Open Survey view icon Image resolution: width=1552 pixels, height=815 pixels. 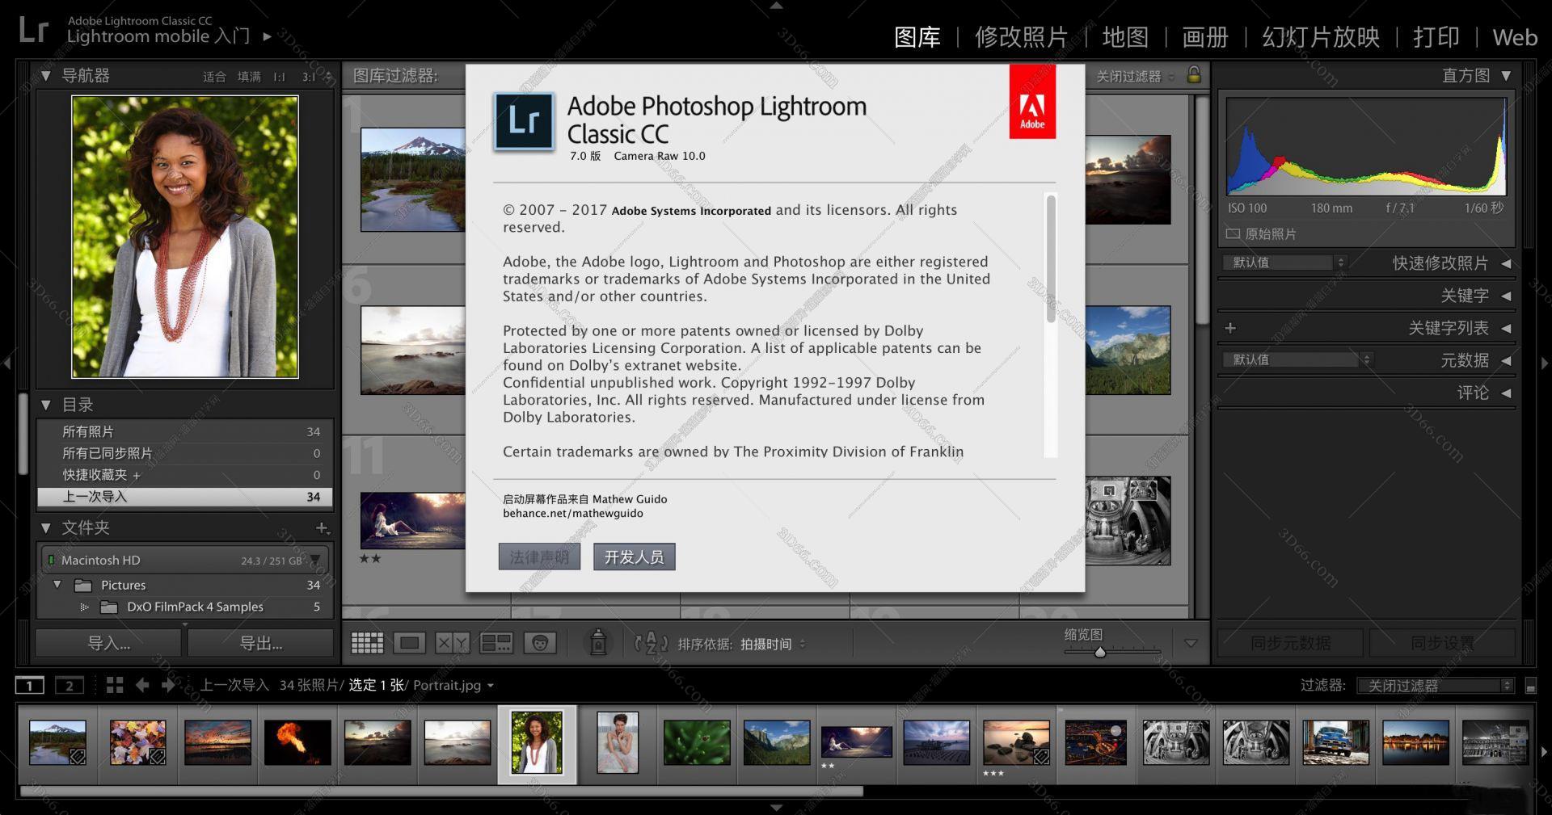tap(496, 643)
